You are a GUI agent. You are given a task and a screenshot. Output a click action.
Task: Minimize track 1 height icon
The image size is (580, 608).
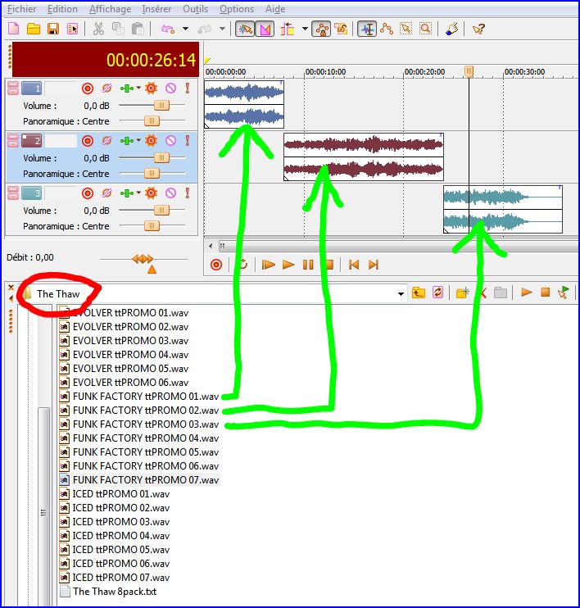tap(13, 84)
